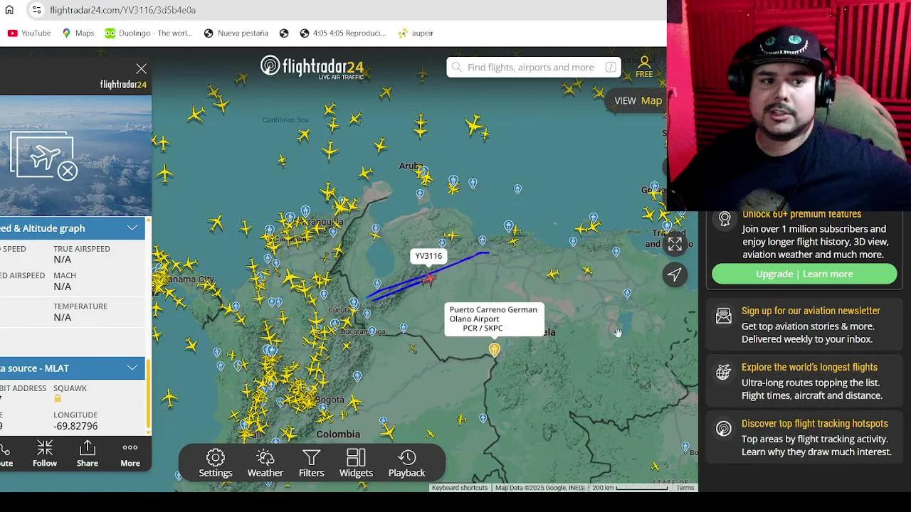Open the 4:05 Reproduci... bookmark

[x=343, y=33]
